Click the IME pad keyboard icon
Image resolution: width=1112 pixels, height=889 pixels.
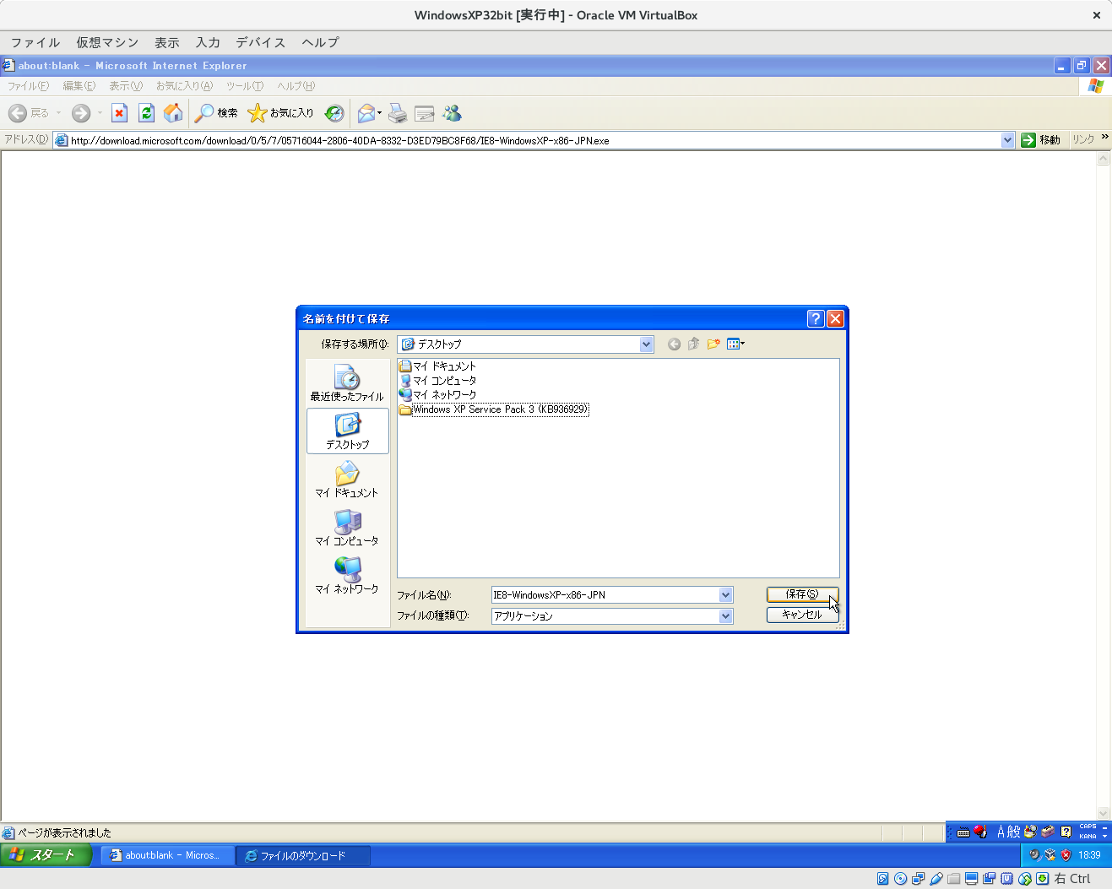963,832
